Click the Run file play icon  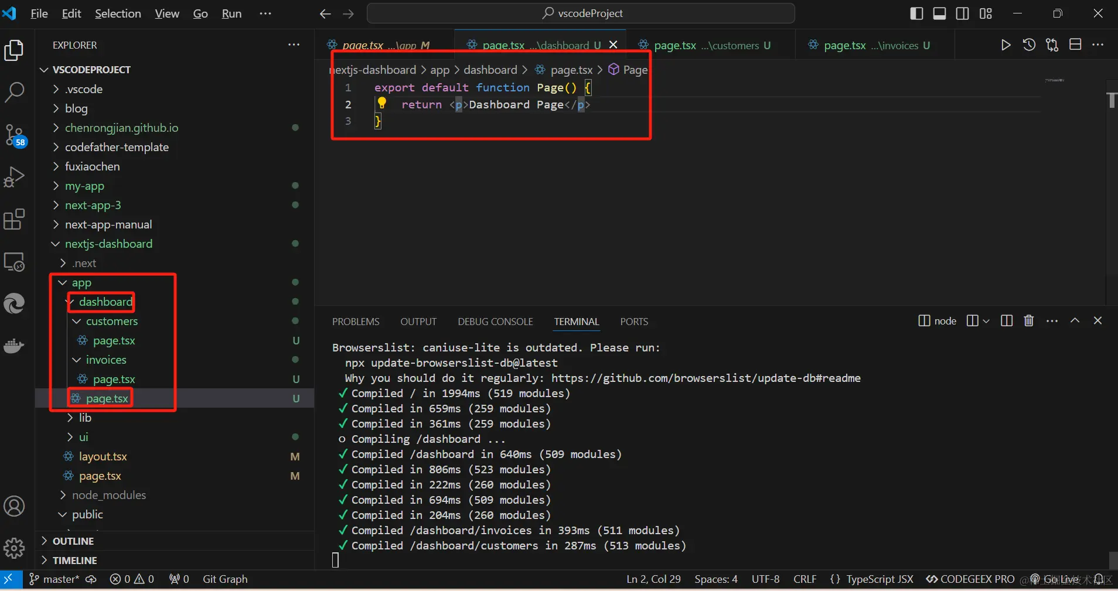tap(1005, 45)
